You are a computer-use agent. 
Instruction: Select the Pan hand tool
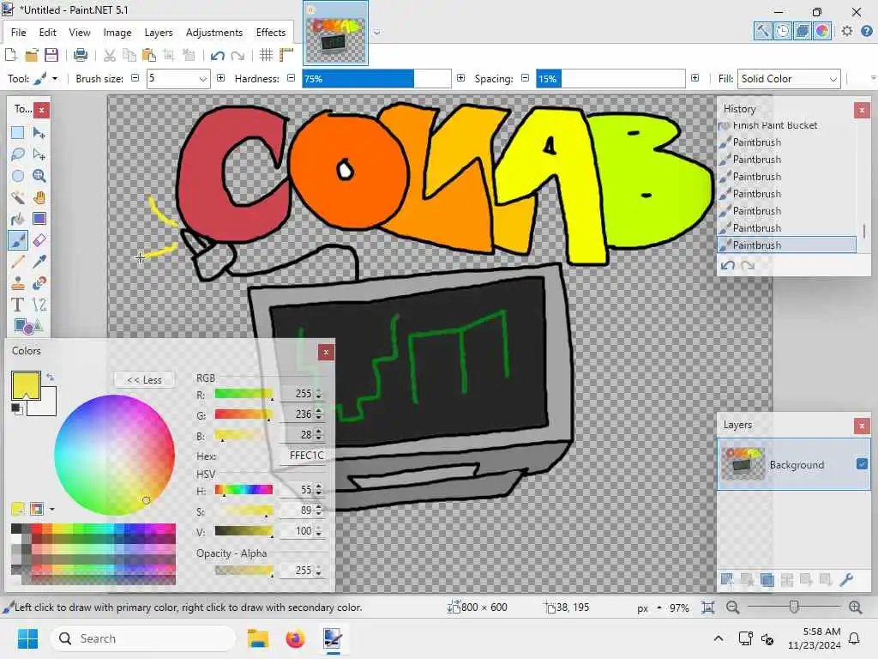pyautogui.click(x=39, y=197)
